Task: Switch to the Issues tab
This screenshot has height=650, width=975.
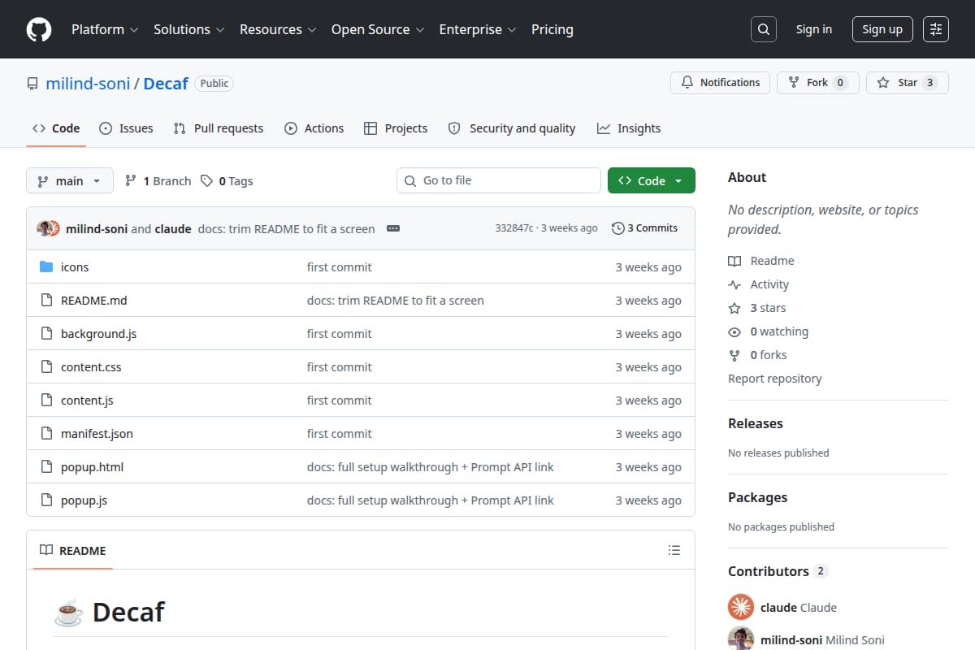Action: point(126,128)
